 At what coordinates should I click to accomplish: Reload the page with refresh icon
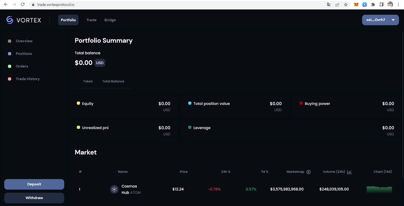point(23,5)
